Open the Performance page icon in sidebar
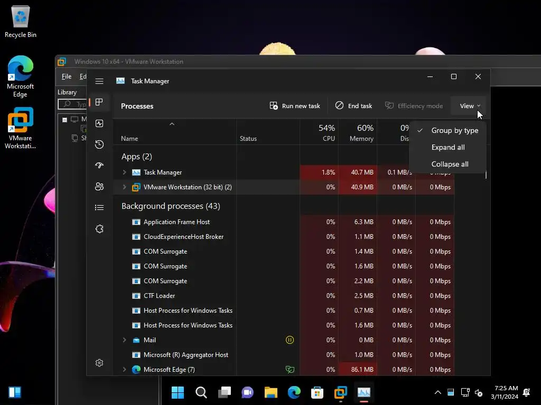Screen dimensions: 541x405 pyautogui.click(x=99, y=123)
